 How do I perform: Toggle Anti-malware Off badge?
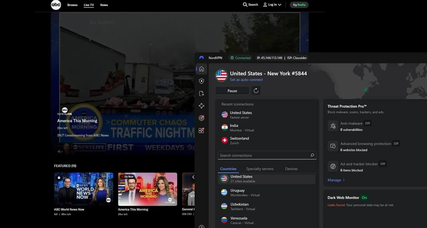(367, 123)
